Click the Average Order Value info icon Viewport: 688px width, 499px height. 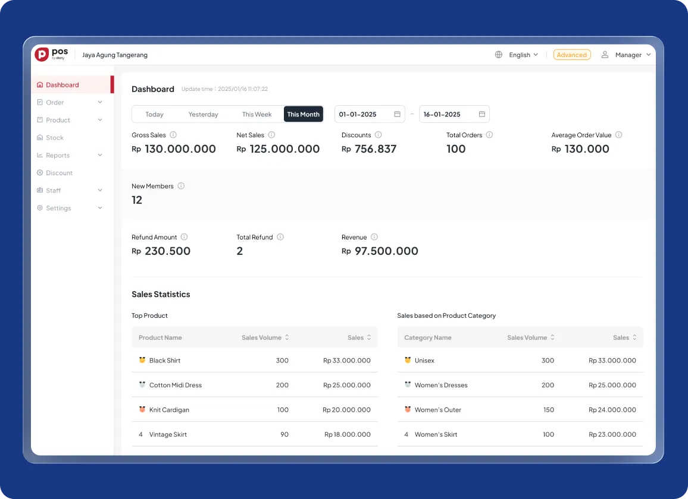coord(618,135)
